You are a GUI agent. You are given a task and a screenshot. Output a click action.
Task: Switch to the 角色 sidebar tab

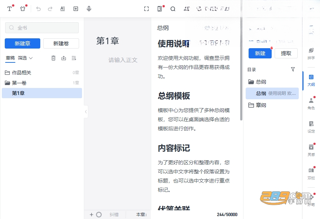click(x=311, y=103)
